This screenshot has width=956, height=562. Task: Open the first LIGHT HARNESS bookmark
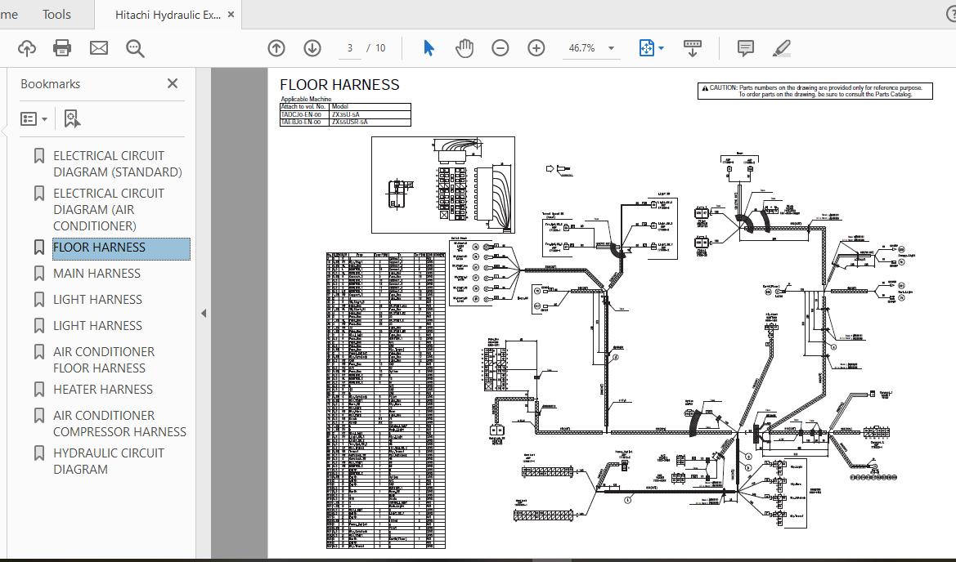pos(97,300)
